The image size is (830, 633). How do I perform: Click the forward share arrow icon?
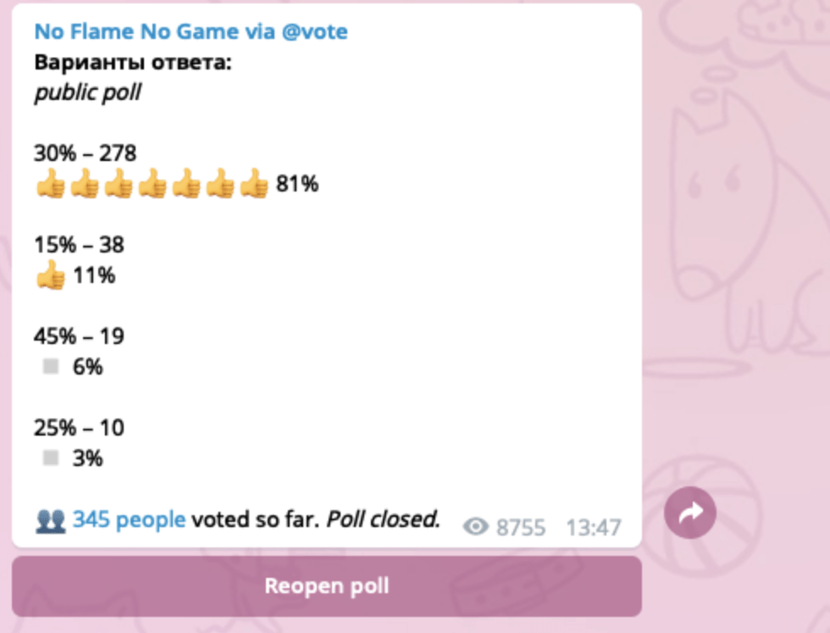pyautogui.click(x=690, y=513)
